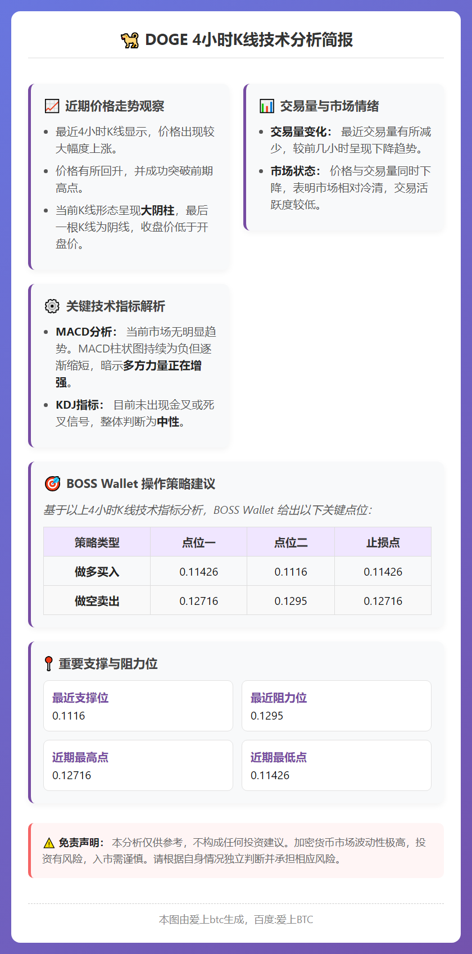Click the 最近阻力位 card
Image resolution: width=472 pixels, height=954 pixels.
(x=337, y=706)
